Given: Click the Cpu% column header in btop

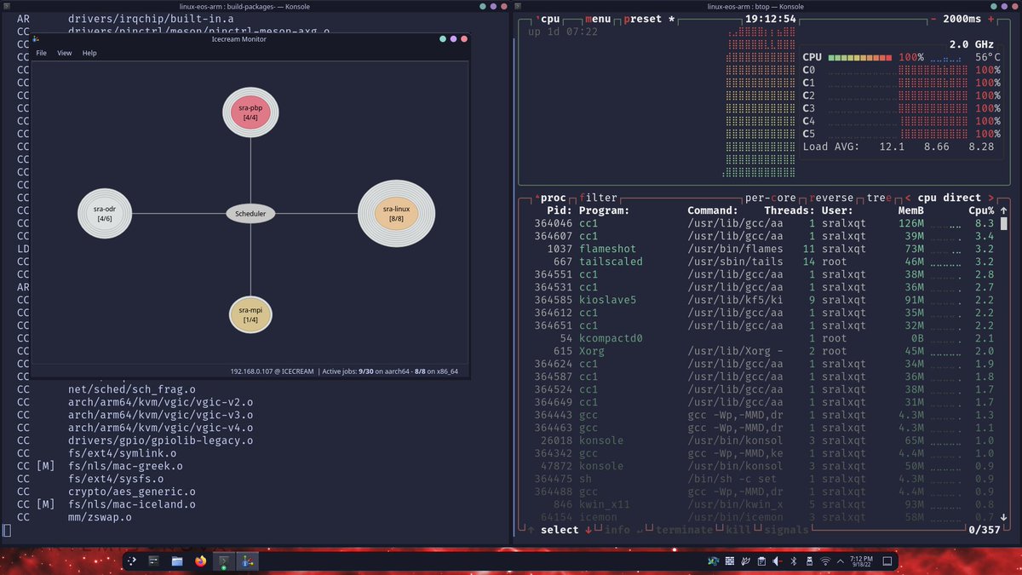Looking at the screenshot, I should (980, 210).
